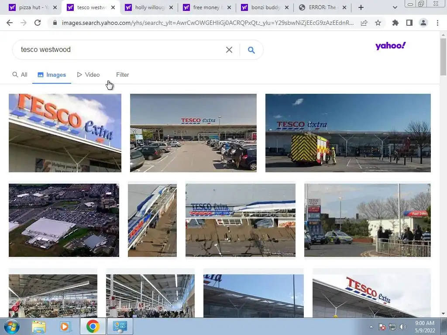Viewport: 447px width, 335px height.
Task: Show hidden system tray icons
Action: pos(371,327)
